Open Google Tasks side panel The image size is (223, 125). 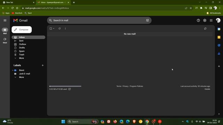219,45
